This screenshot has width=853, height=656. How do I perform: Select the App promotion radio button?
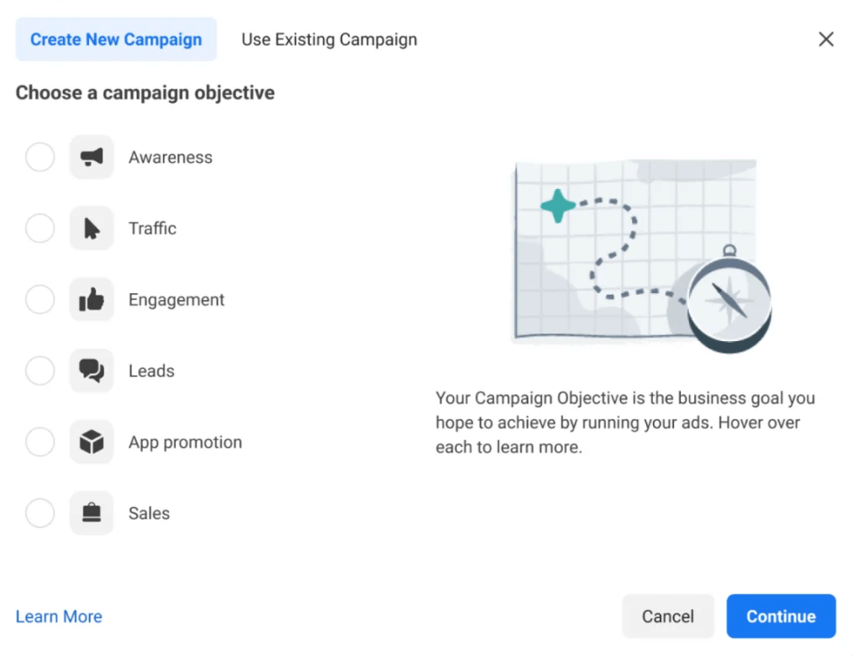39,442
